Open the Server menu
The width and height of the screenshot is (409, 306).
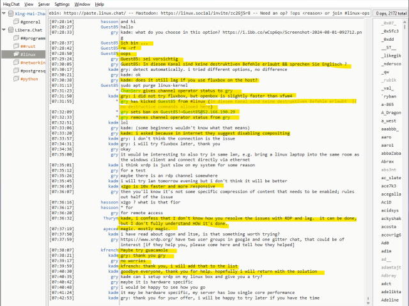(x=44, y=4)
